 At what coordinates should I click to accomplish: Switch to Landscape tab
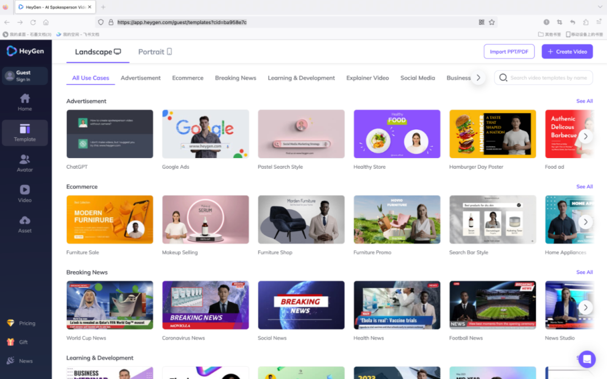tap(98, 52)
